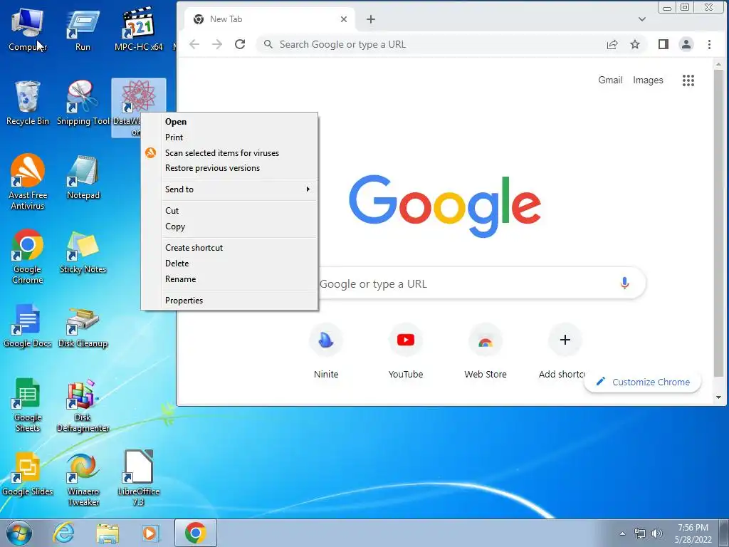Select the MPC-HC x64 desktop shortcut
729x547 pixels.
[x=139, y=28]
